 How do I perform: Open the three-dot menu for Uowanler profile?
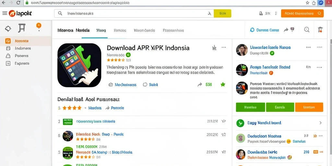[319, 47]
